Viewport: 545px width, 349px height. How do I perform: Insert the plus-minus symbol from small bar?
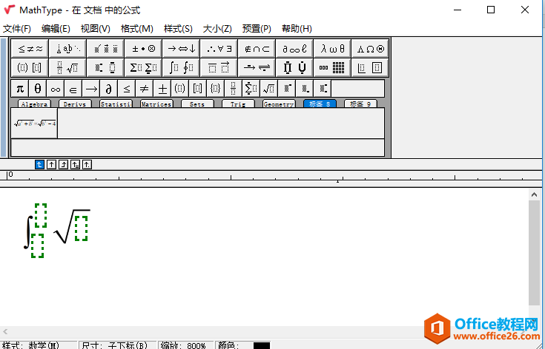pyautogui.click(x=162, y=89)
